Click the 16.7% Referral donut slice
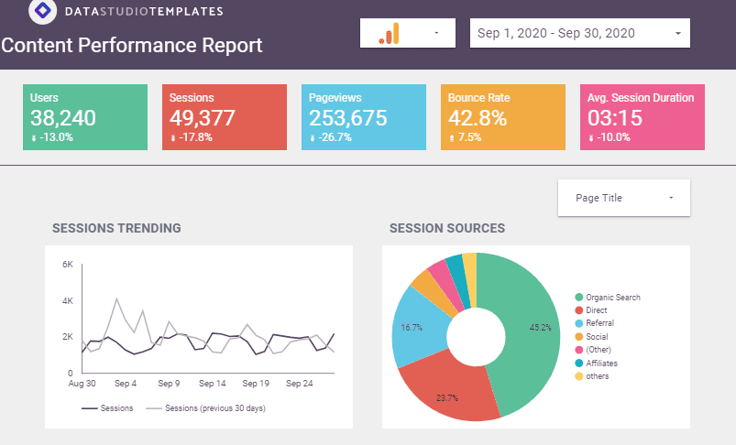 point(418,327)
